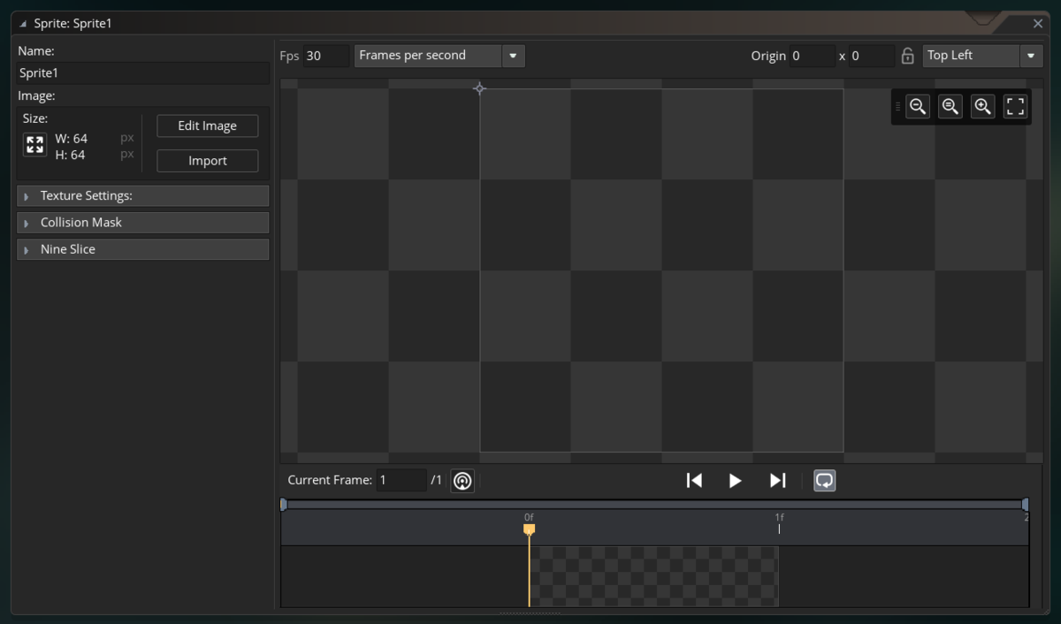1061x624 pixels.
Task: Click the 1f tick on timeline ruler
Action: point(779,529)
